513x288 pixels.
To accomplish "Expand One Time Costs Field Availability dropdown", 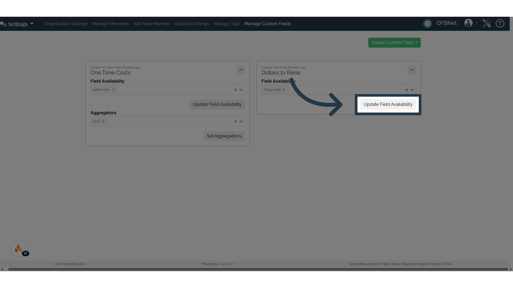I will 241,90.
